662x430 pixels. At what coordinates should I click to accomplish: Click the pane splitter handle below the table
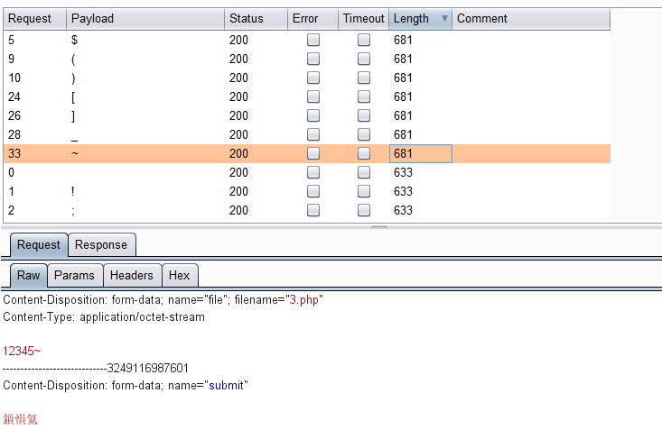(x=379, y=227)
